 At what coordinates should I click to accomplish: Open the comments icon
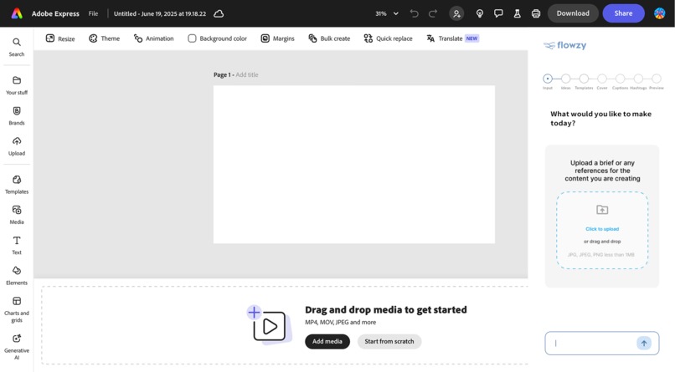[498, 13]
